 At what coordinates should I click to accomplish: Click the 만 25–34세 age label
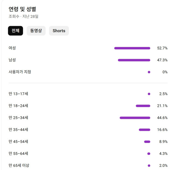click(18, 118)
